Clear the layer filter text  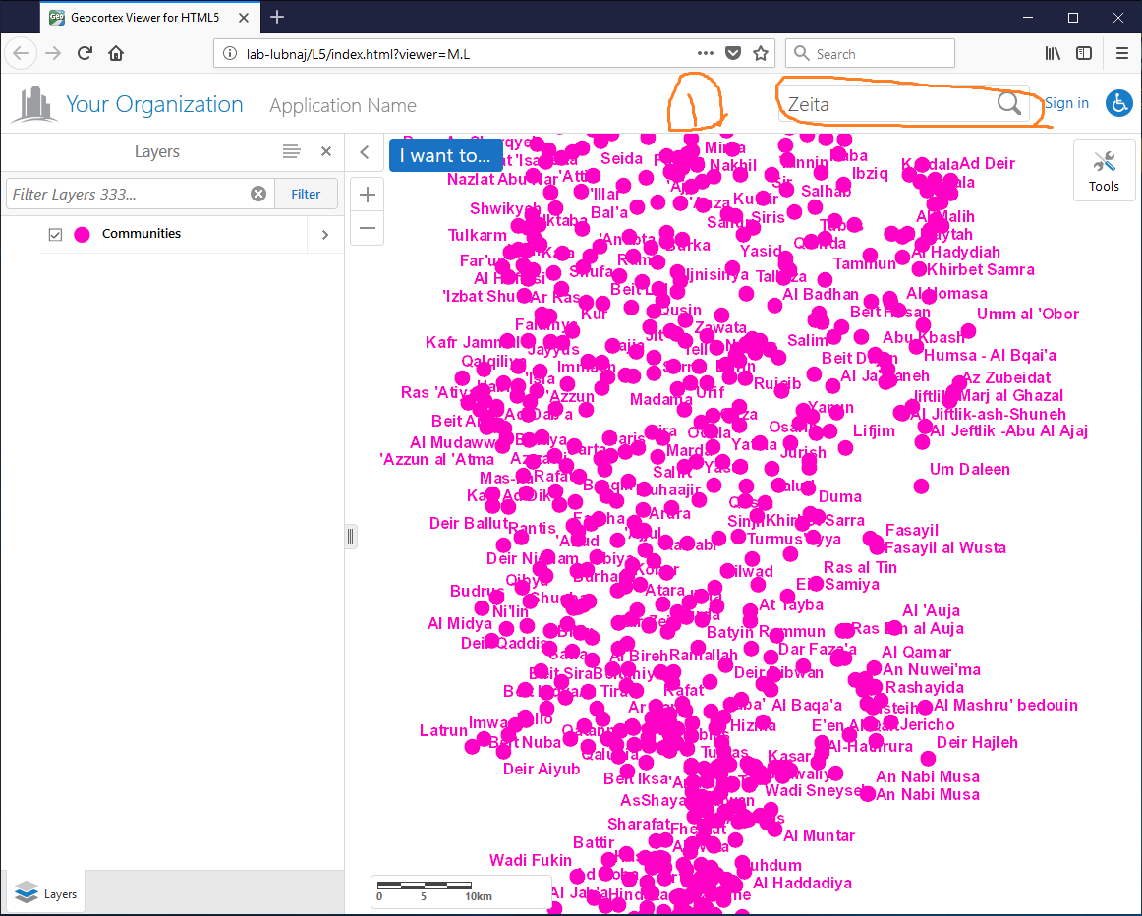pyautogui.click(x=258, y=194)
